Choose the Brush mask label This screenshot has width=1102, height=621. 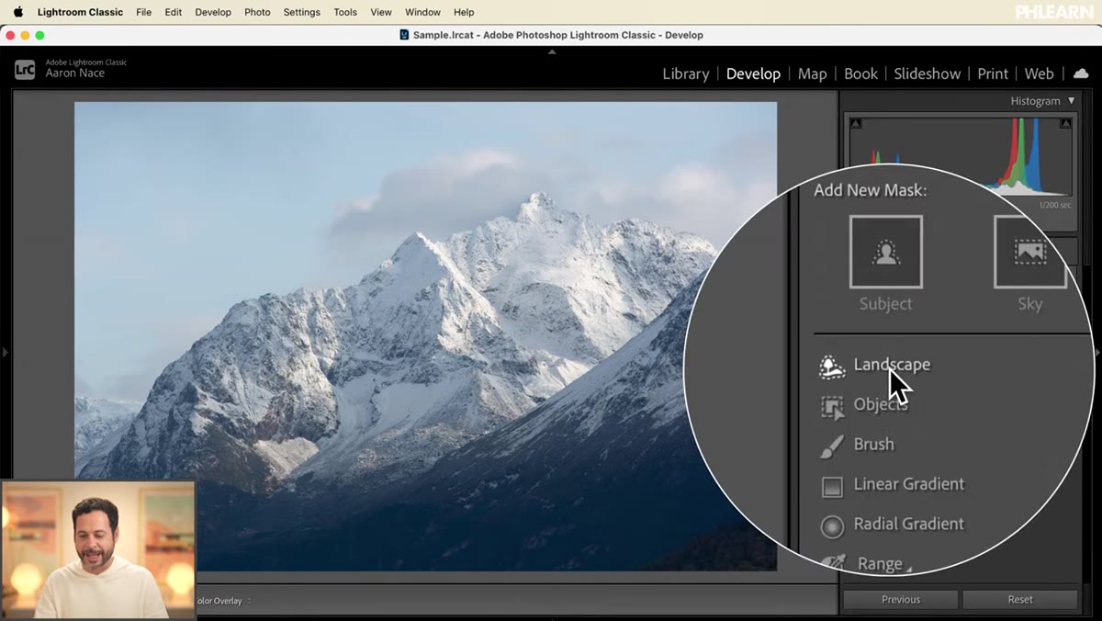click(873, 444)
